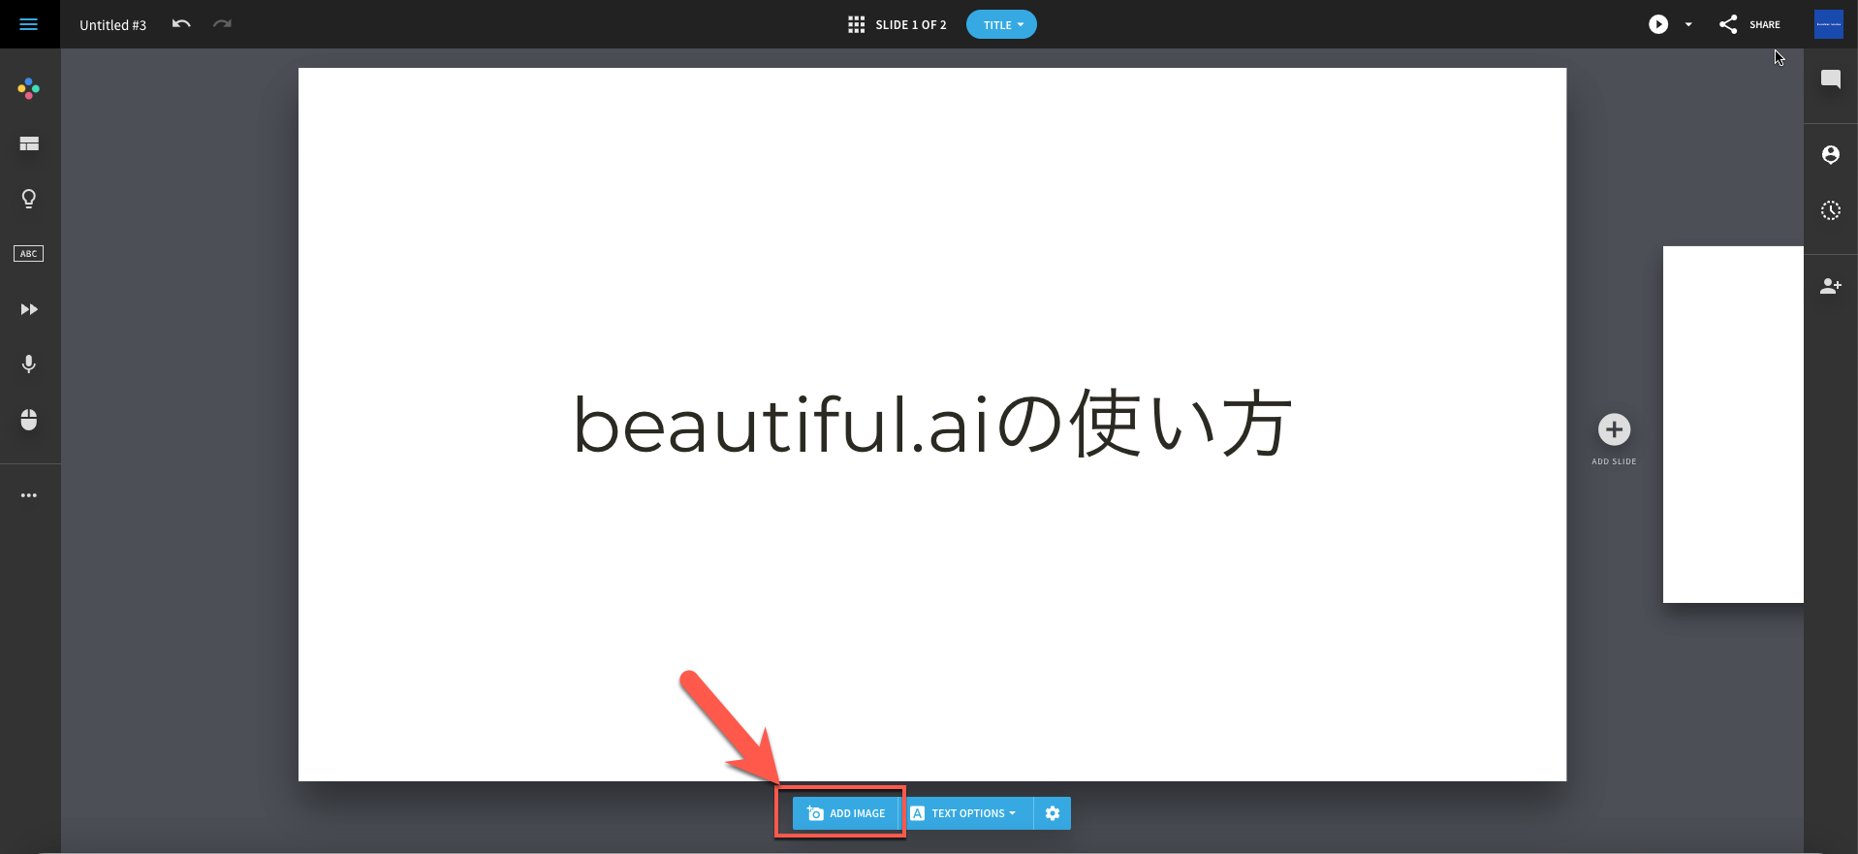This screenshot has height=854, width=1858.
Task: Click the mouse interaction icon
Action: click(29, 420)
